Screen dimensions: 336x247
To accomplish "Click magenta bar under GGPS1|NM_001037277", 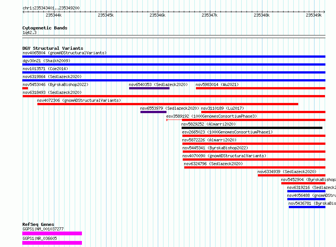I will (x=52, y=233).
